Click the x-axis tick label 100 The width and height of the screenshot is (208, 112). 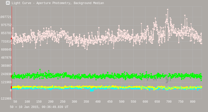click(27, 102)
